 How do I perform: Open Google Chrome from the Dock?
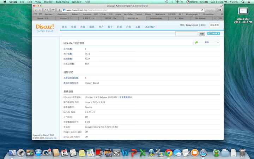click(x=169, y=153)
